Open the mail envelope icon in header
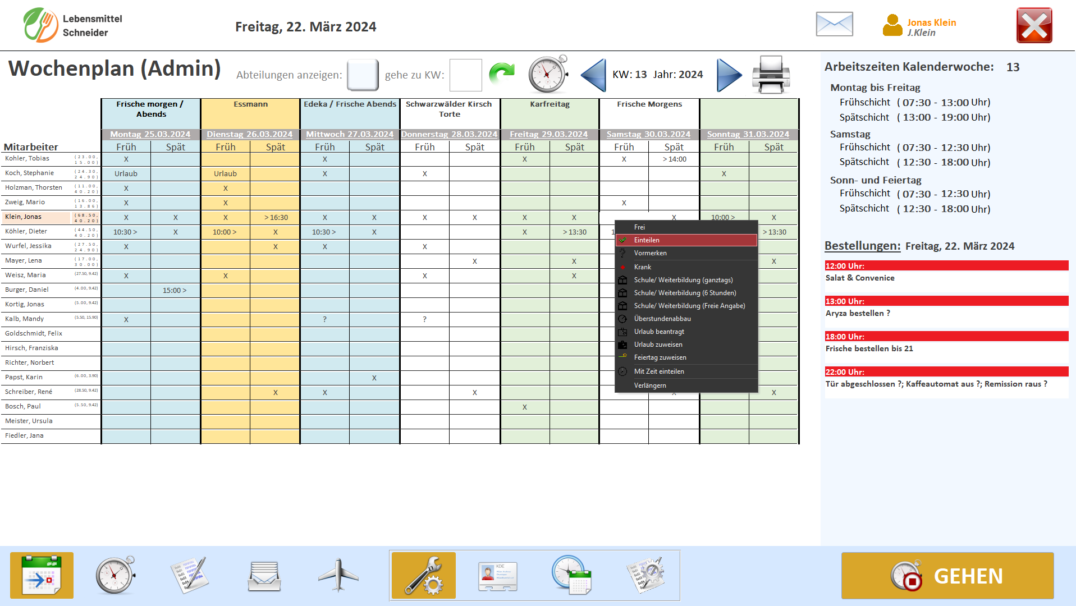This screenshot has height=606, width=1076. [x=834, y=25]
